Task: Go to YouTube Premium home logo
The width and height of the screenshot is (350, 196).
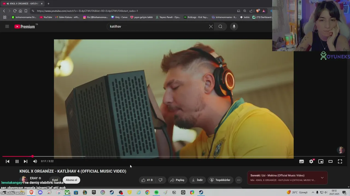Action: pos(25,26)
